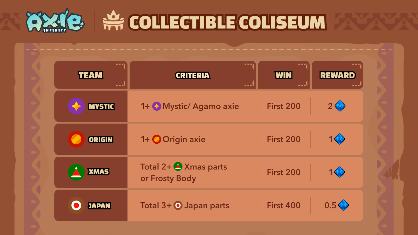Screen dimensions: 418x235
Task: Click the purple Mystic team icon
Action: pos(76,106)
